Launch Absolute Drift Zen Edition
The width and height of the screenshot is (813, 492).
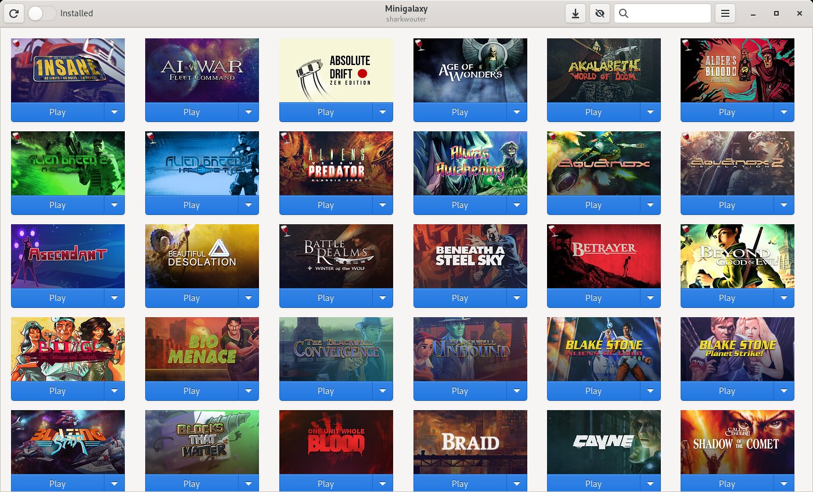pyautogui.click(x=325, y=112)
